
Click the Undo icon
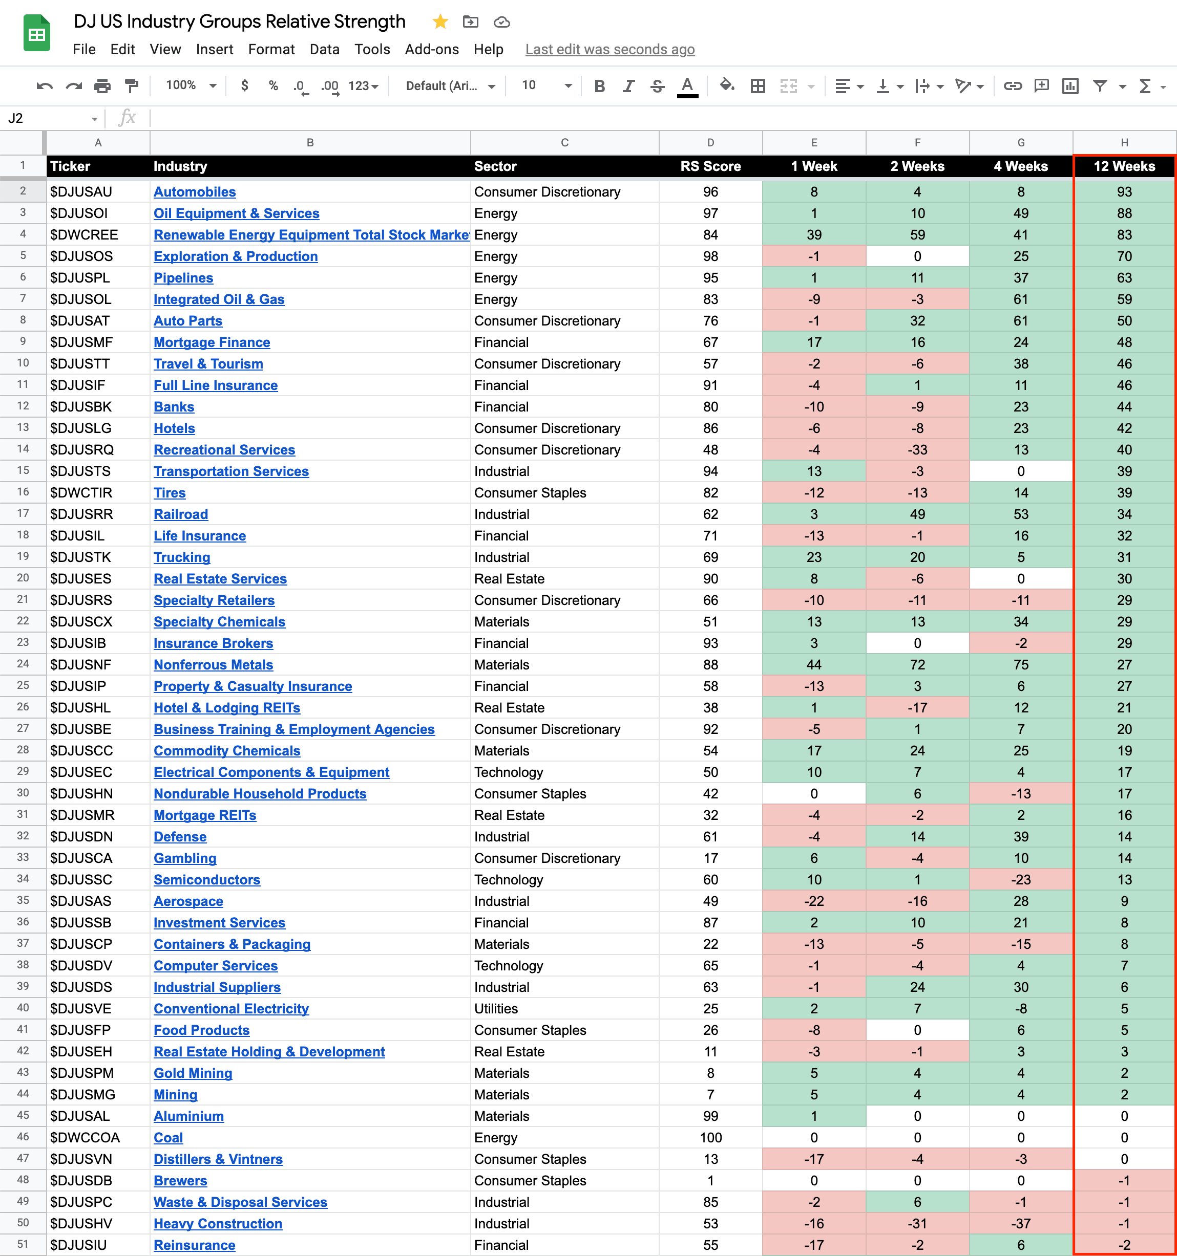click(x=44, y=86)
